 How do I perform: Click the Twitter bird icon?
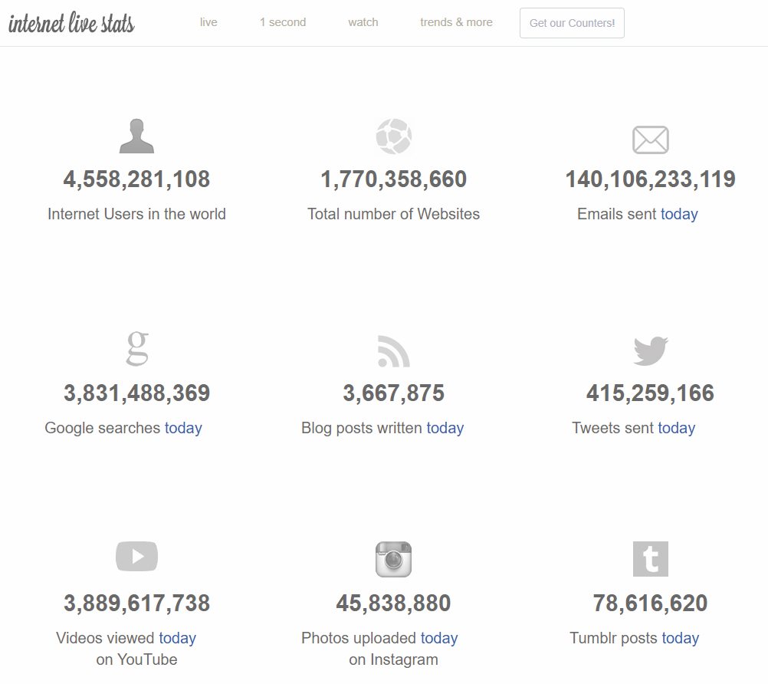(651, 351)
